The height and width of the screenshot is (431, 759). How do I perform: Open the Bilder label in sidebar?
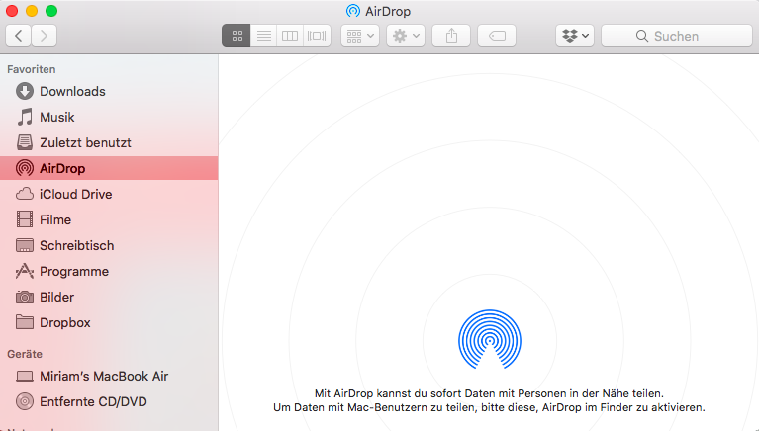tap(57, 297)
